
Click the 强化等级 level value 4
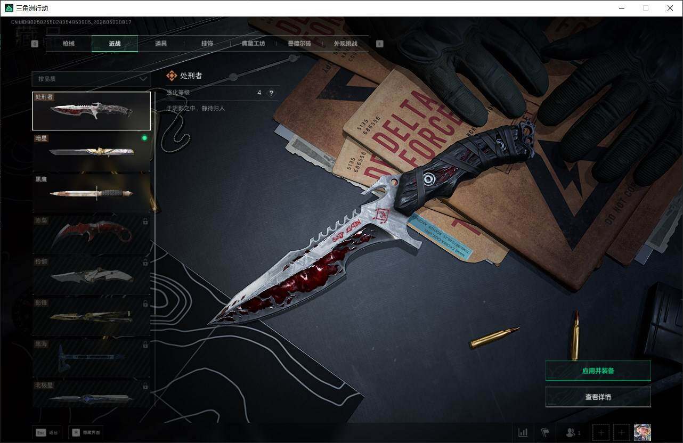[259, 93]
